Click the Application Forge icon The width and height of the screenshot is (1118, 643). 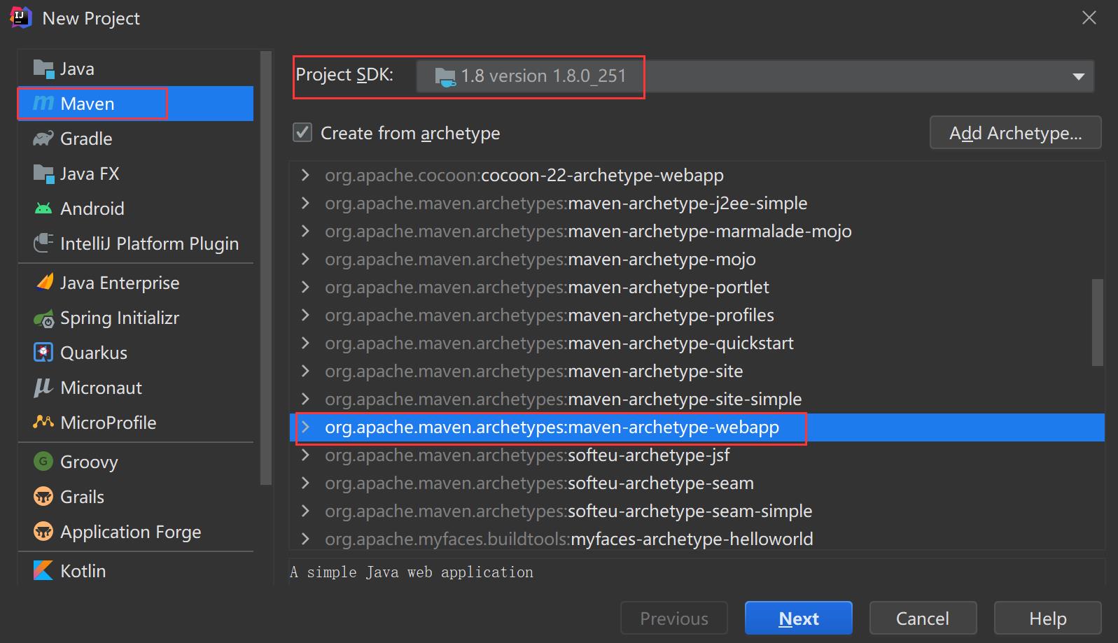[43, 532]
